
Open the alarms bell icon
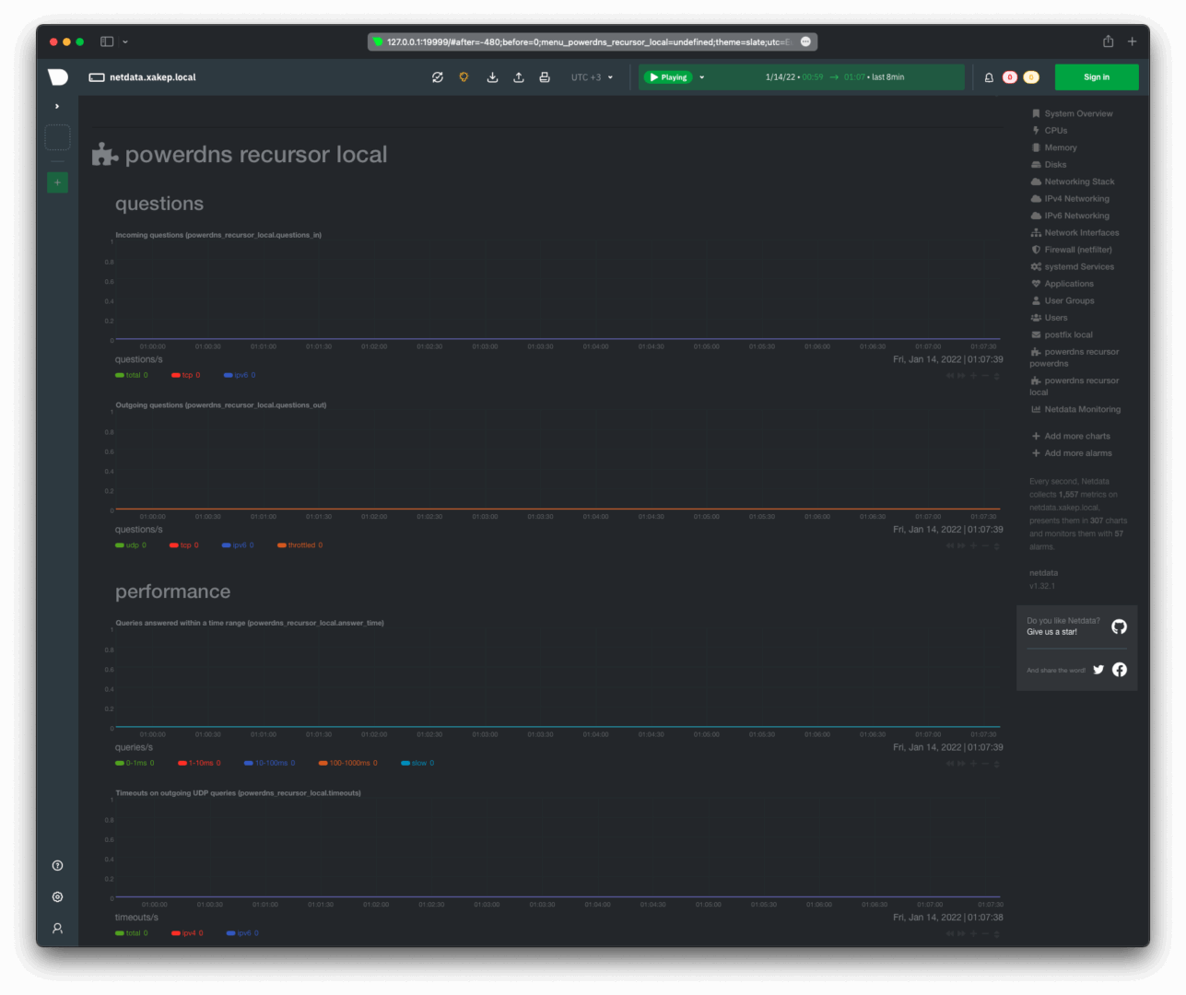click(989, 77)
